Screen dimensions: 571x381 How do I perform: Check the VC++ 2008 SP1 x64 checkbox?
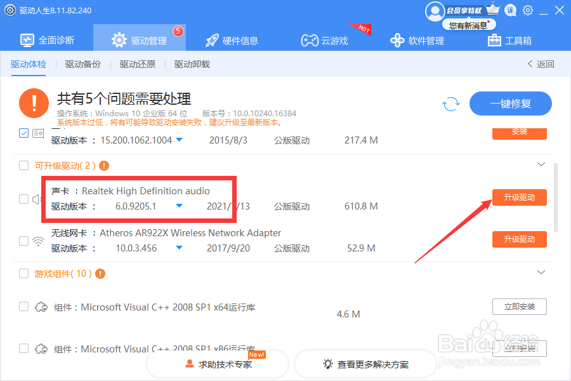tap(23, 306)
